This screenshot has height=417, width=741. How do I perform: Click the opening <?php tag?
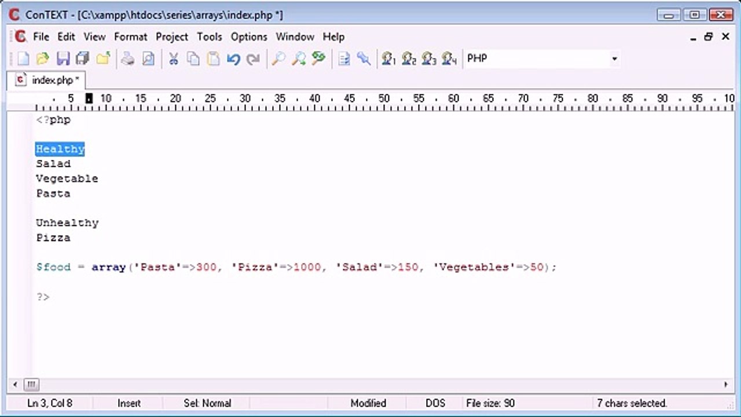click(x=53, y=120)
